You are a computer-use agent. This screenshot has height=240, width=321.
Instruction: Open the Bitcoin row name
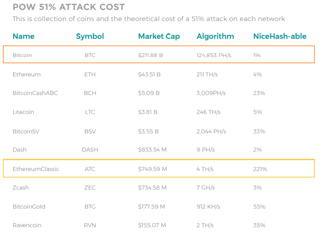(x=22, y=55)
